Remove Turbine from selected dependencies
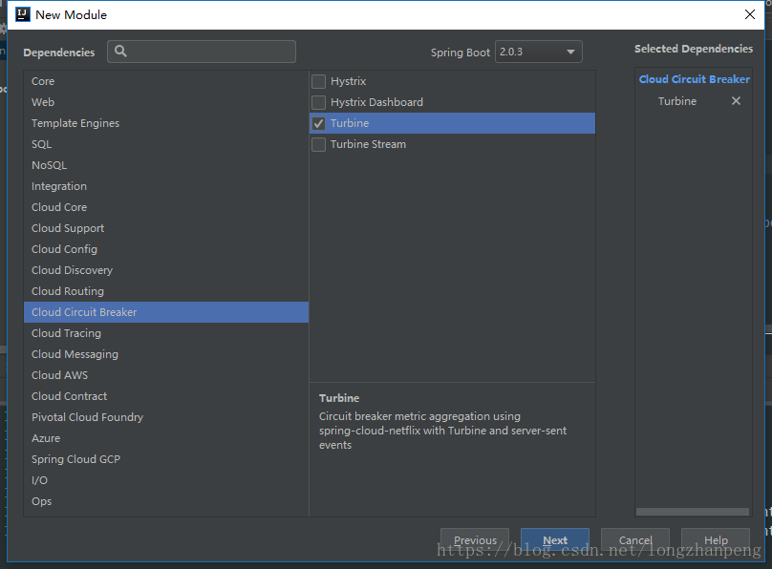The width and height of the screenshot is (772, 569). tap(736, 101)
